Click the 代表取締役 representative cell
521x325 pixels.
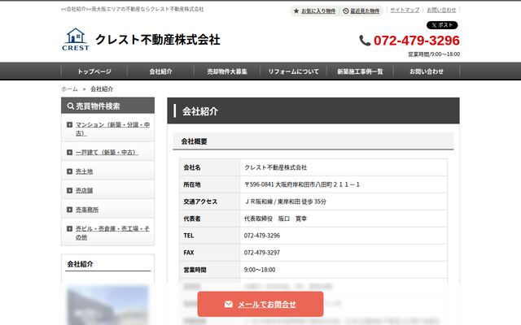344,219
